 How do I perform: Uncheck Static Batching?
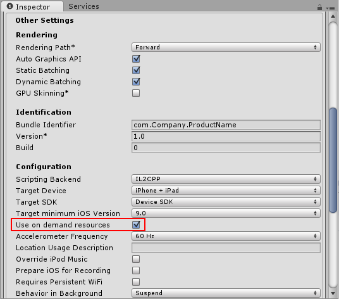pyautogui.click(x=136, y=70)
